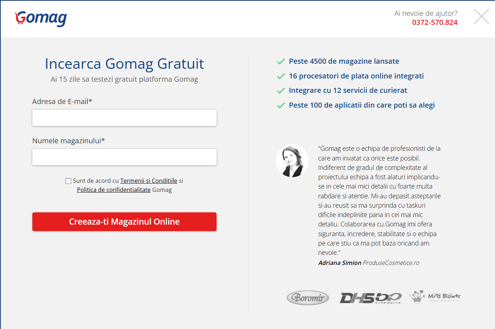This screenshot has width=495, height=329.
Task: Close the signup overlay with the X
Action: point(481,17)
